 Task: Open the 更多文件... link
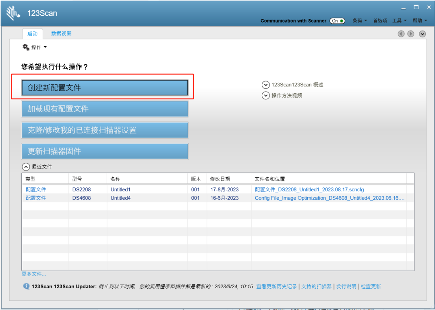[x=34, y=274]
